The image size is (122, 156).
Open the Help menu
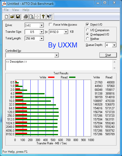click(26, 10)
